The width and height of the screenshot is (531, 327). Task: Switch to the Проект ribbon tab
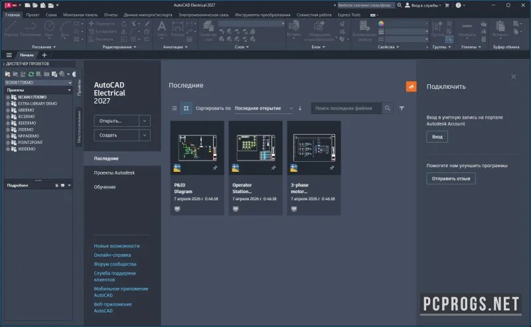click(33, 15)
